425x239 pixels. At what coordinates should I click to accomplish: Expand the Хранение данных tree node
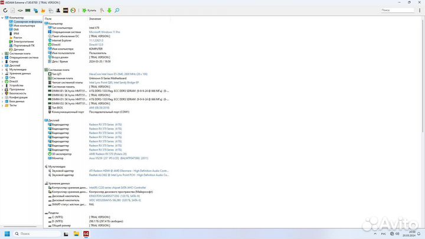pyautogui.click(x=2, y=73)
